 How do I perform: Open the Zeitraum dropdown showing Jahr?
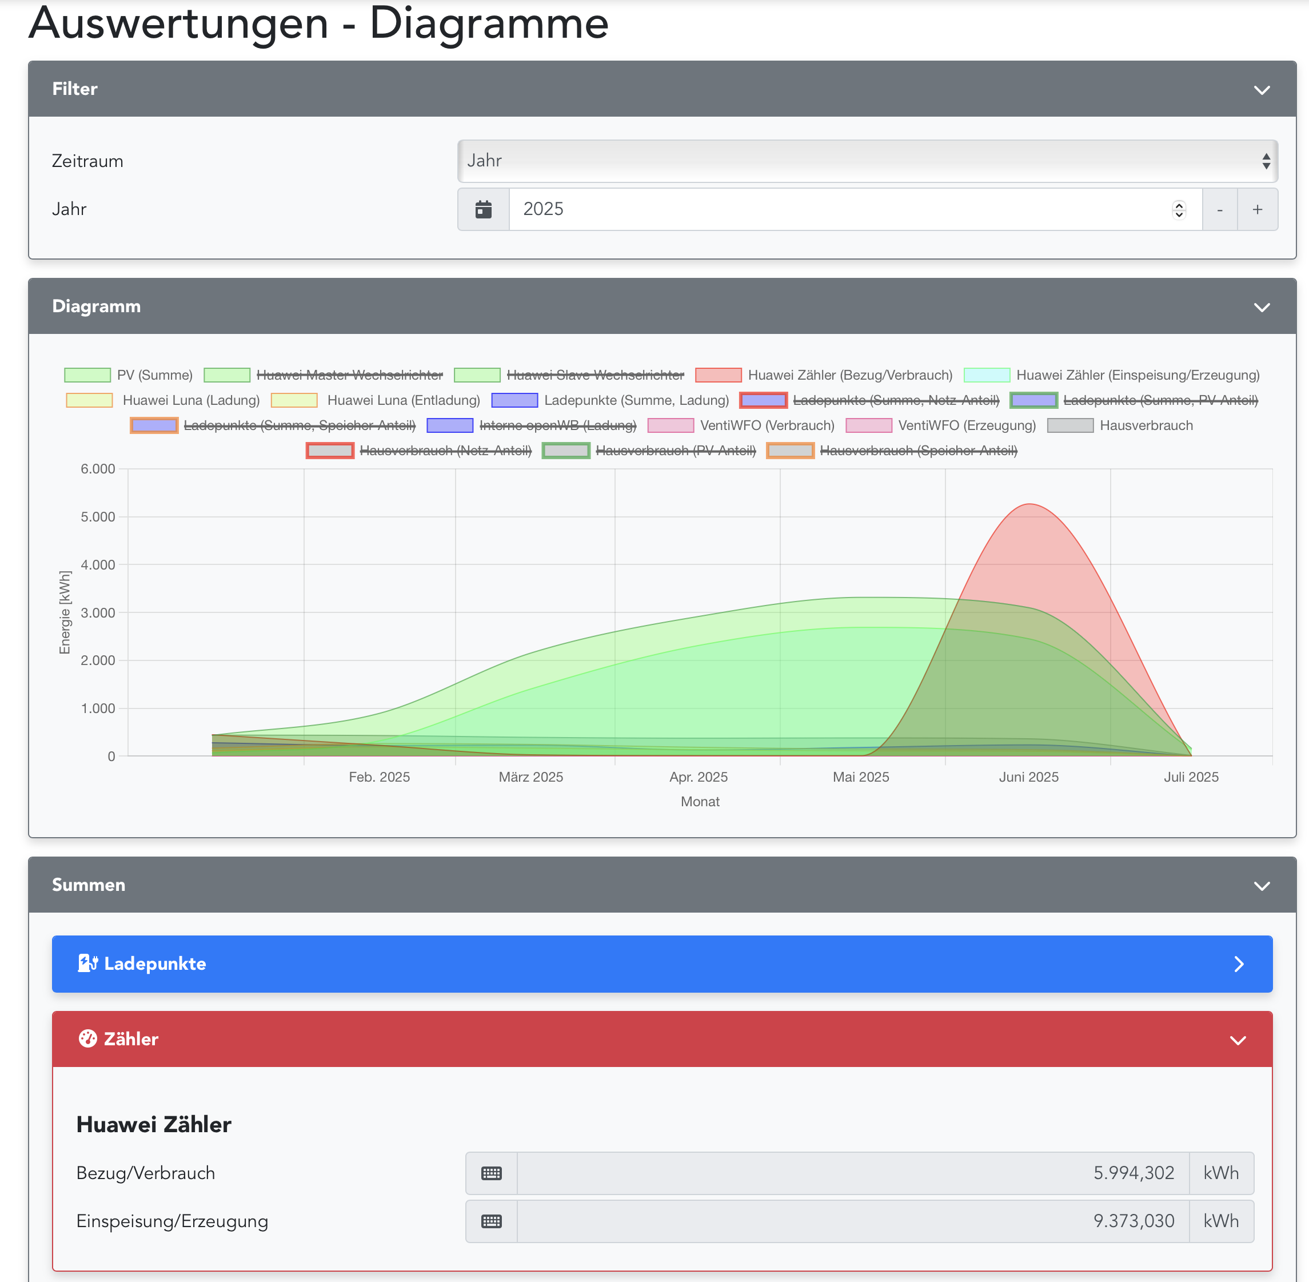point(867,161)
